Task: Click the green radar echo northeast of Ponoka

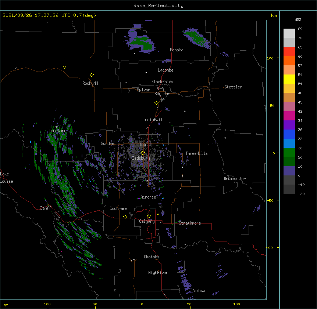Action: [197, 38]
